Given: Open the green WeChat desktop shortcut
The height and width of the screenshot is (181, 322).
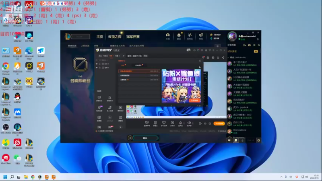Looking at the screenshot, I should pos(17,159).
